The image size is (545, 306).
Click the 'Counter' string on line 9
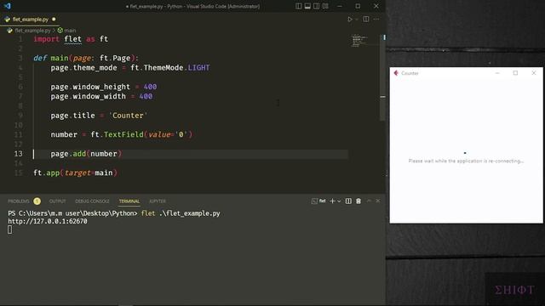(128, 116)
